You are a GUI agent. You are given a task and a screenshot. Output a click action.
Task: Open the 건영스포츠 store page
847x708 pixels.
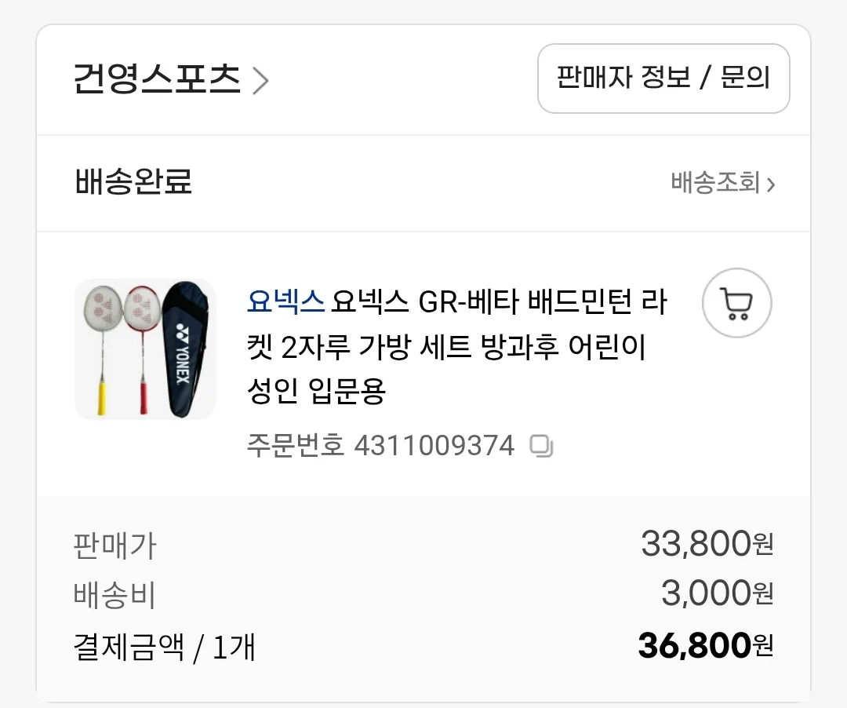point(157,79)
